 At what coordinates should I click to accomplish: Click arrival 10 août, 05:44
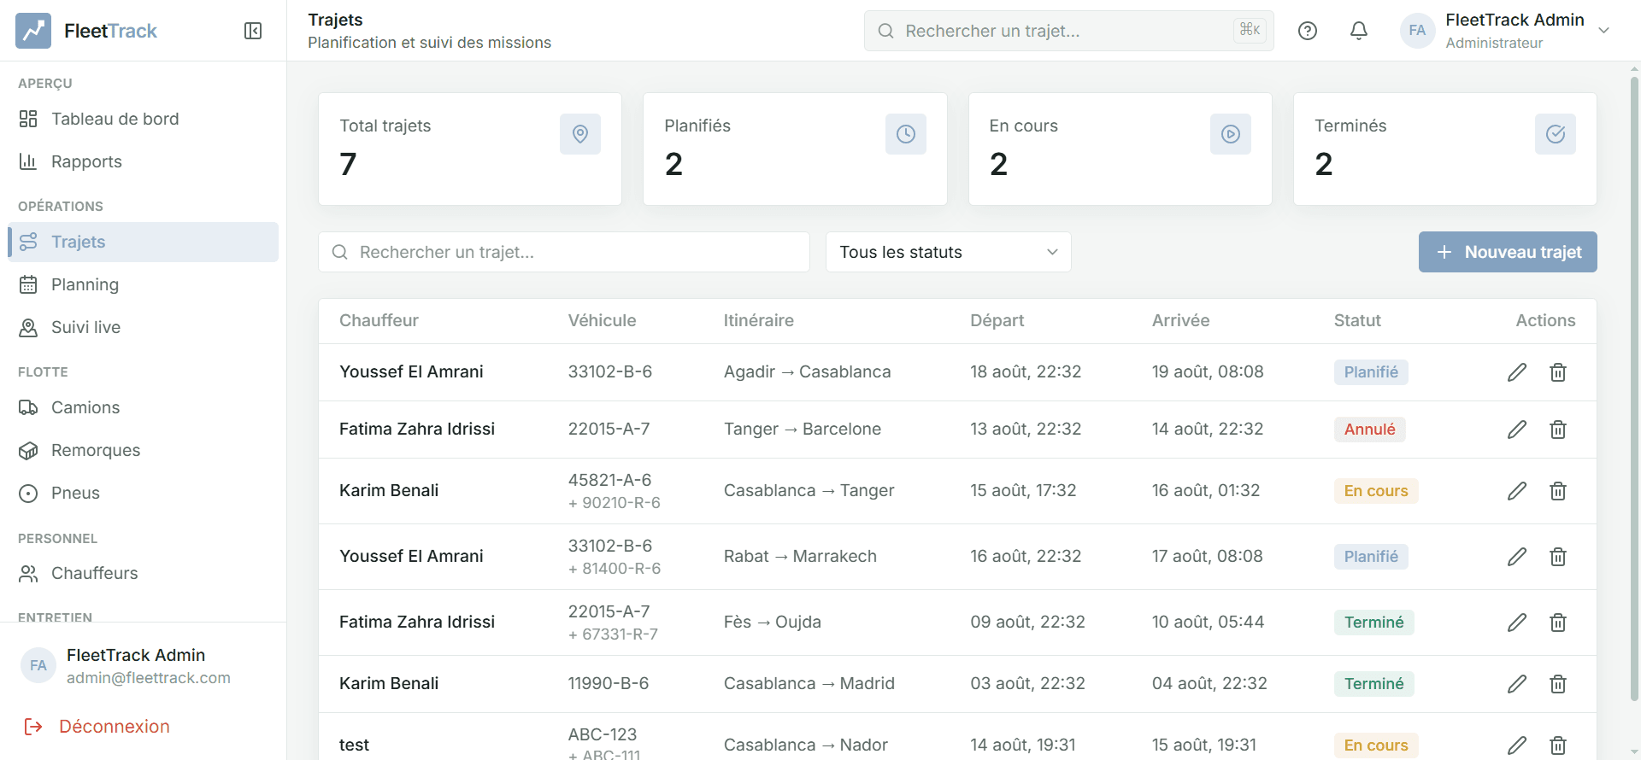tap(1208, 623)
